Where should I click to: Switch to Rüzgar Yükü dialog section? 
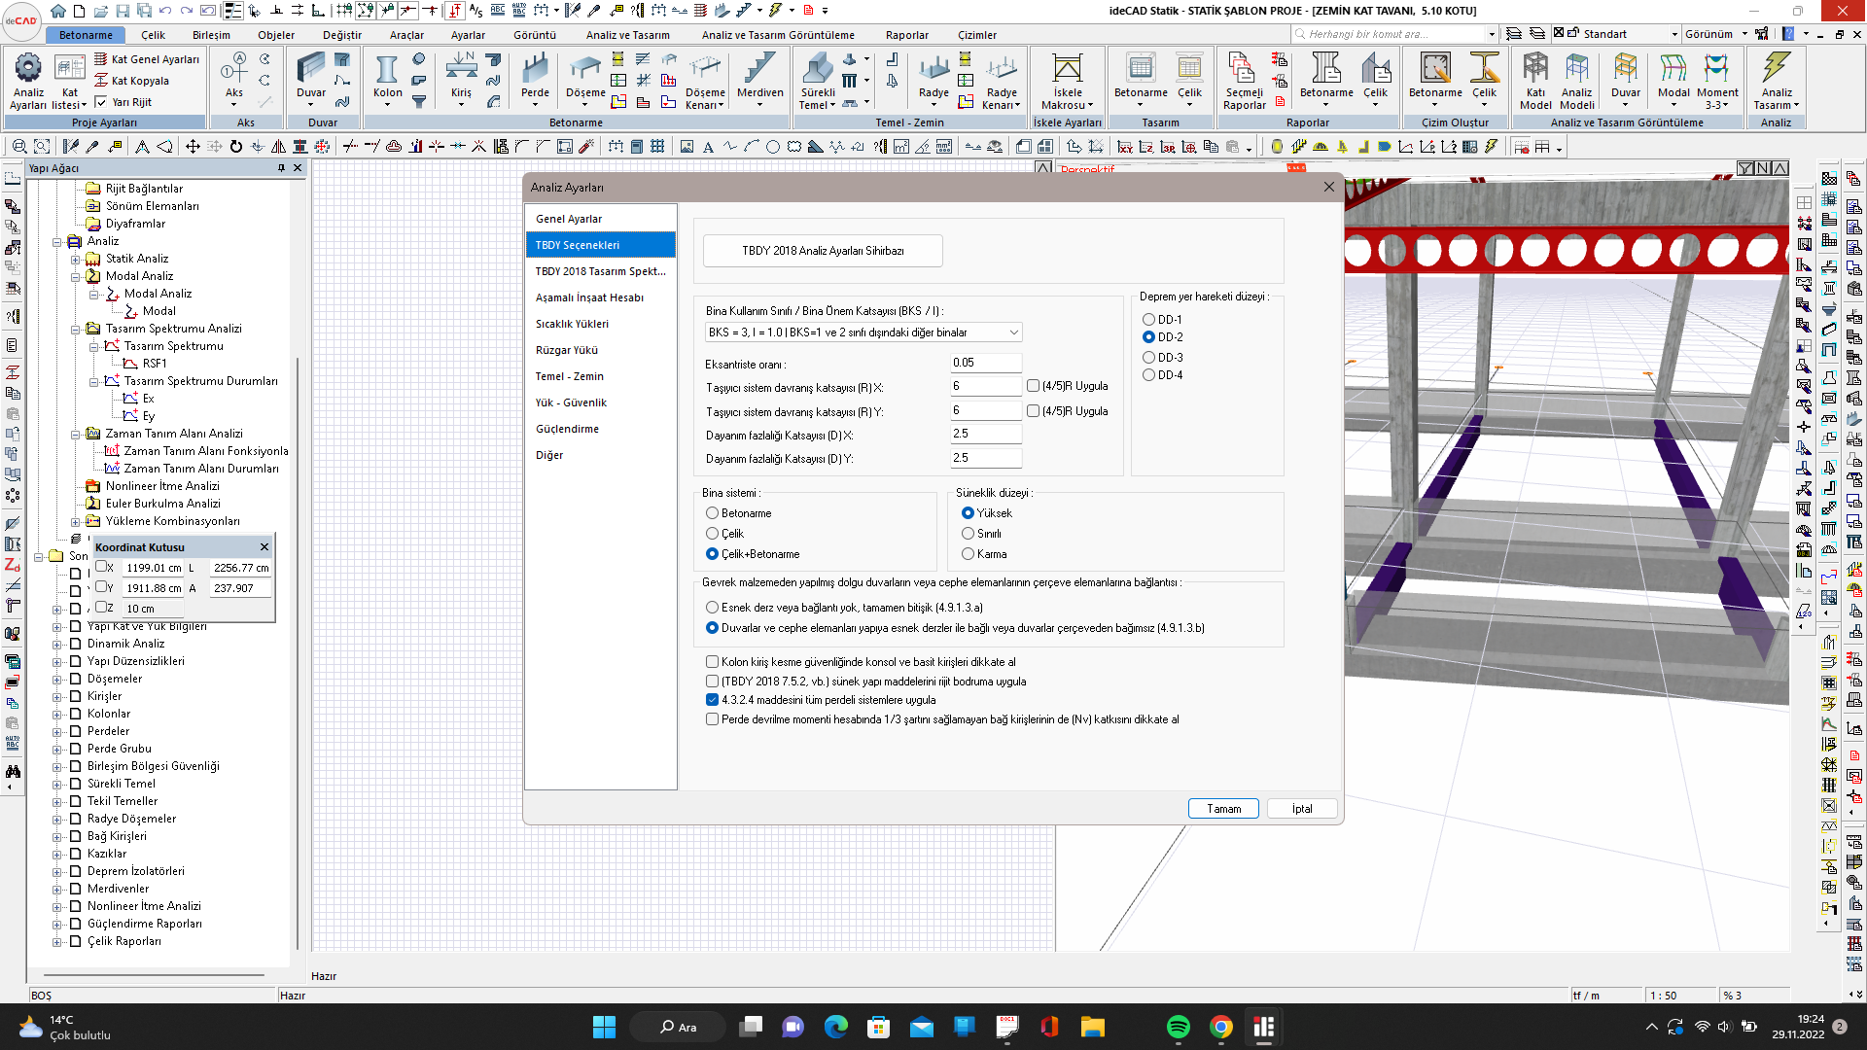(x=601, y=350)
